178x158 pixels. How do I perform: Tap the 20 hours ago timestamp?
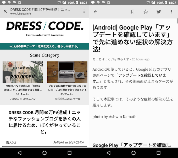click(141, 59)
